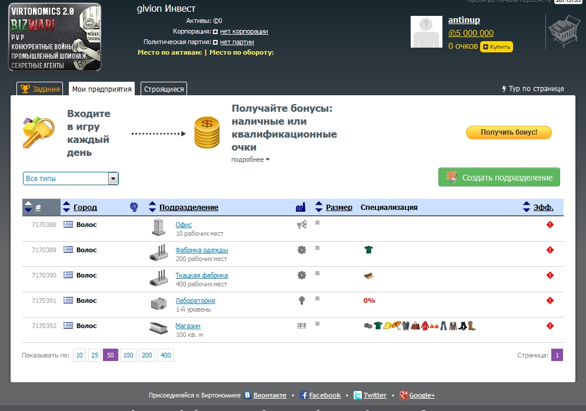Image resolution: width=586 pixels, height=411 pixels.
Task: Sort table by Размер column
Action: [x=339, y=207]
